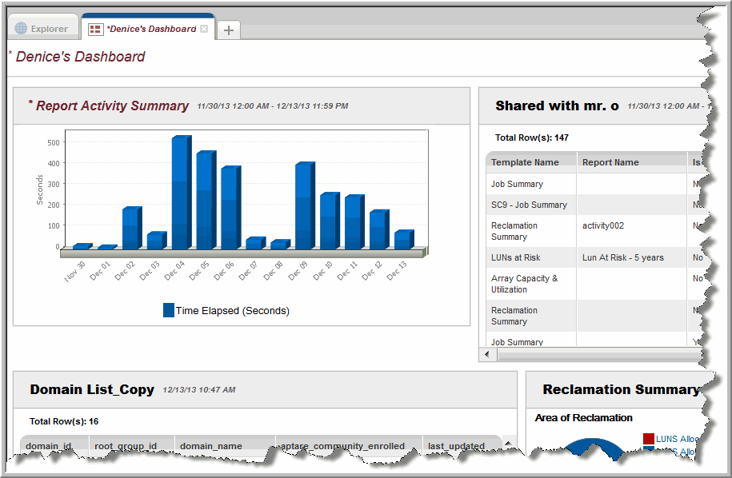Click the Explorer tab globe icon
Image resolution: width=732 pixels, height=478 pixels.
click(x=21, y=29)
